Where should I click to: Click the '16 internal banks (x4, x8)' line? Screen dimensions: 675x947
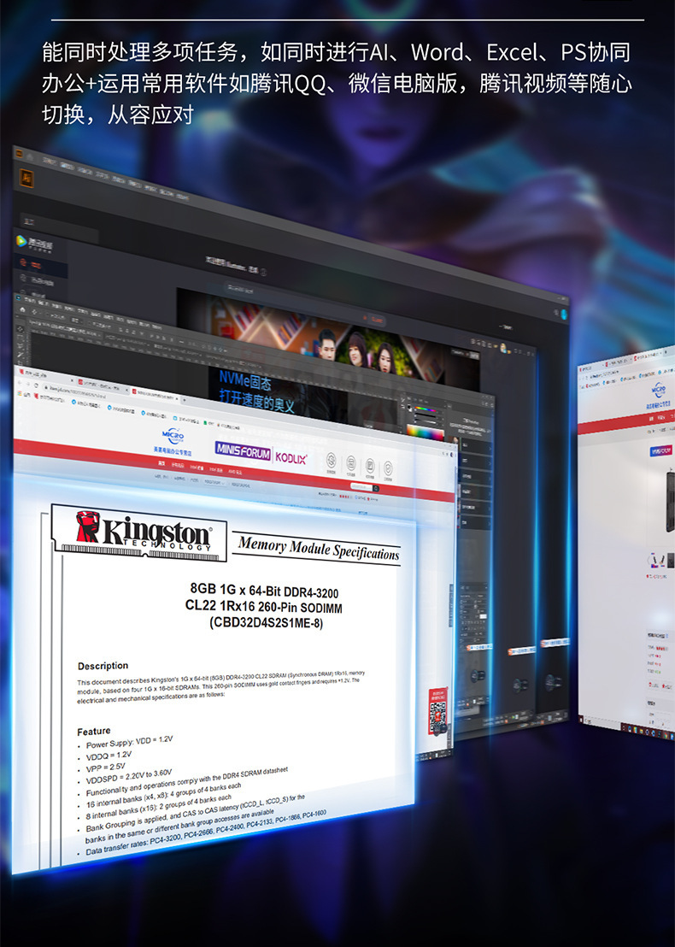pyautogui.click(x=163, y=796)
